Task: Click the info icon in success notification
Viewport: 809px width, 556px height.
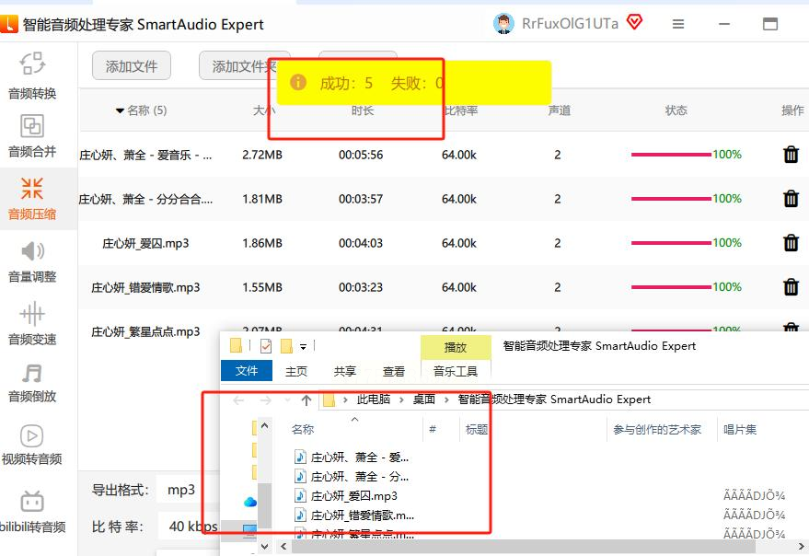Action: click(297, 82)
